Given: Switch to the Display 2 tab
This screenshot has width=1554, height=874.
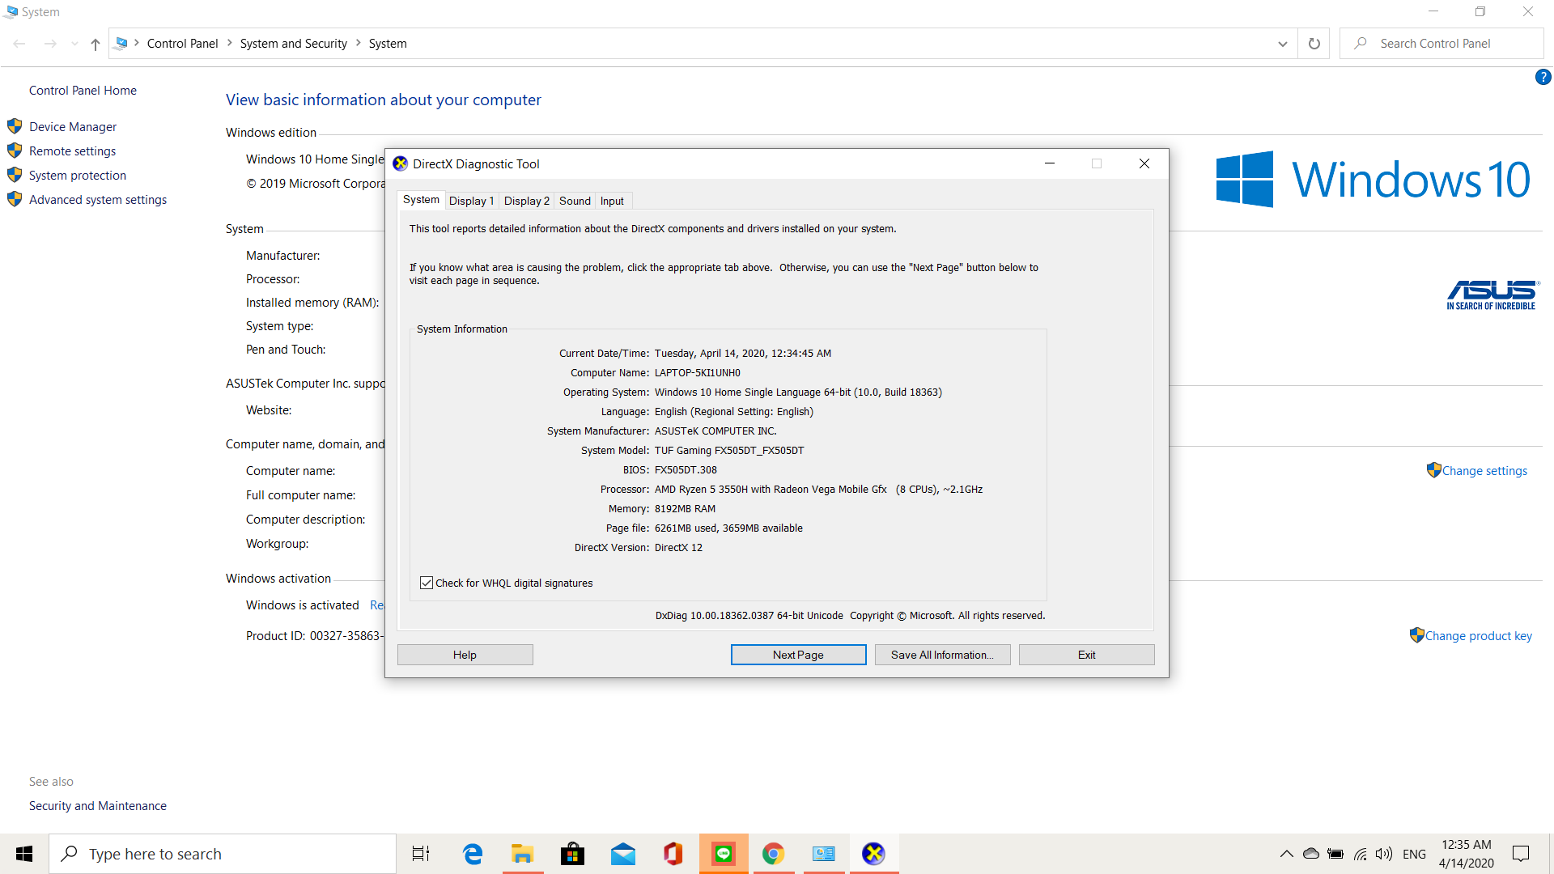Looking at the screenshot, I should point(526,201).
